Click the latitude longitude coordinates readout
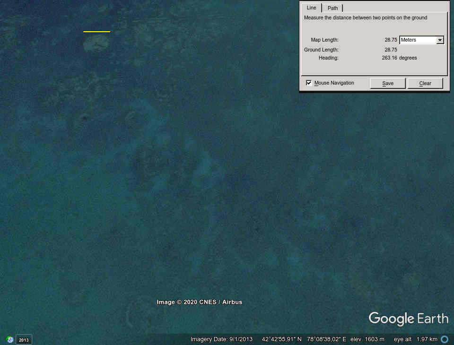 (x=304, y=339)
